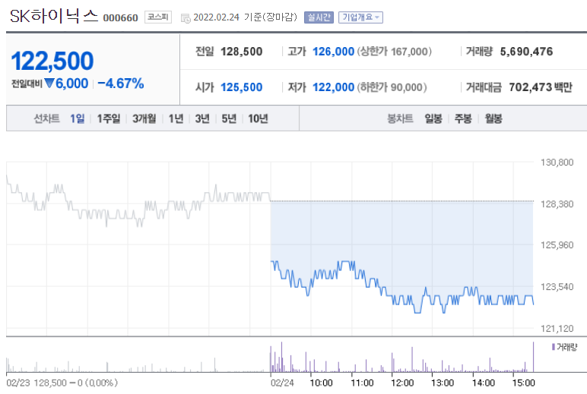Click the 거래대금 value 702,473 백만
This screenshot has height=394, width=587.
click(x=541, y=87)
